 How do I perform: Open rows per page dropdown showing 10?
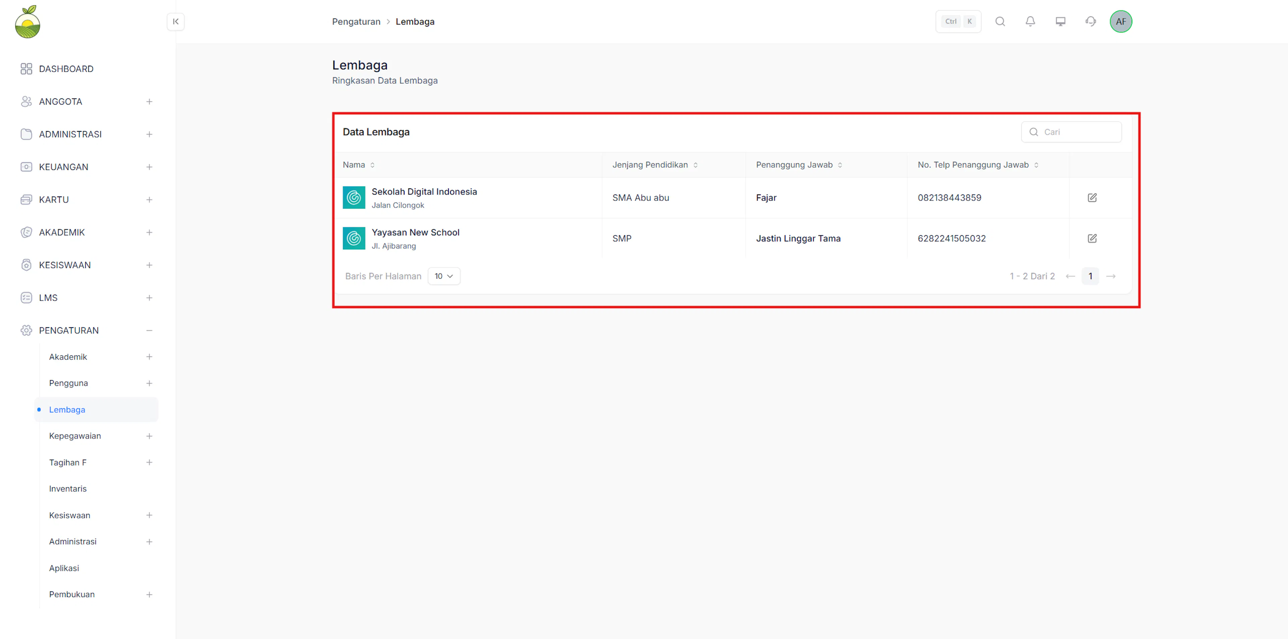coord(444,276)
